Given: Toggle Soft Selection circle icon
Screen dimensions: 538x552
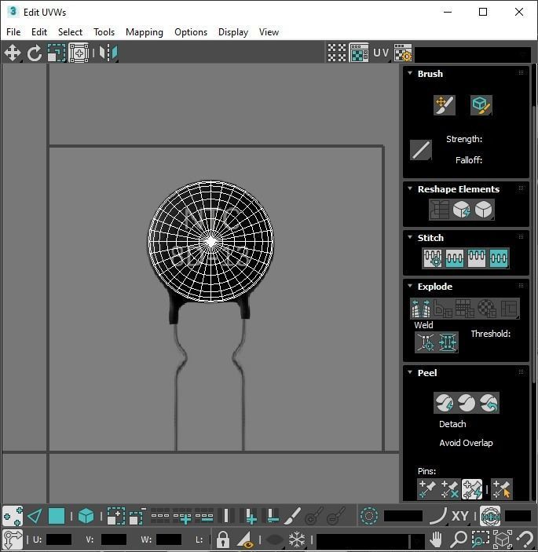Looking at the screenshot, I should [x=369, y=516].
